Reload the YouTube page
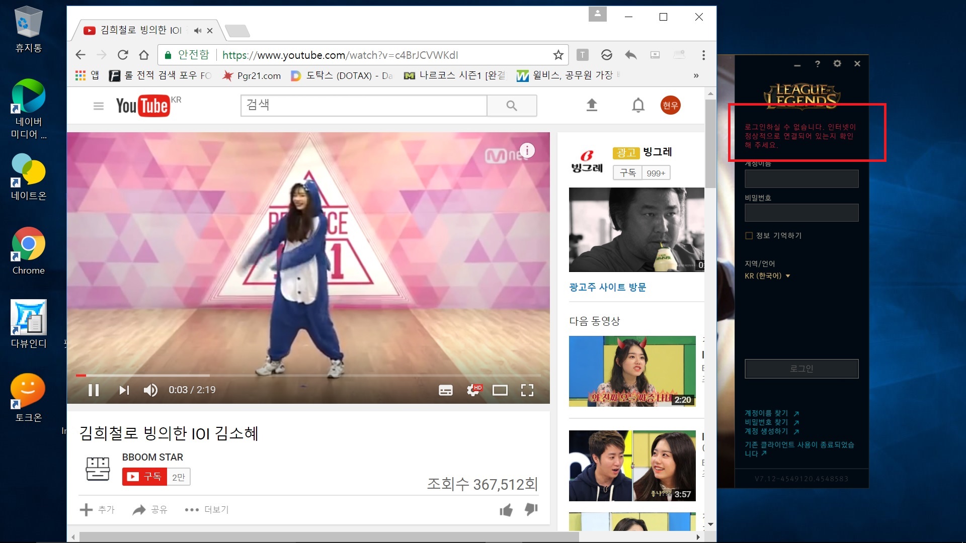 pos(123,55)
